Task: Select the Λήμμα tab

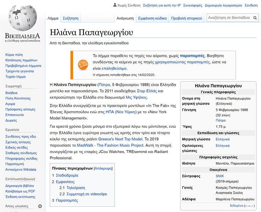Action: point(53,18)
